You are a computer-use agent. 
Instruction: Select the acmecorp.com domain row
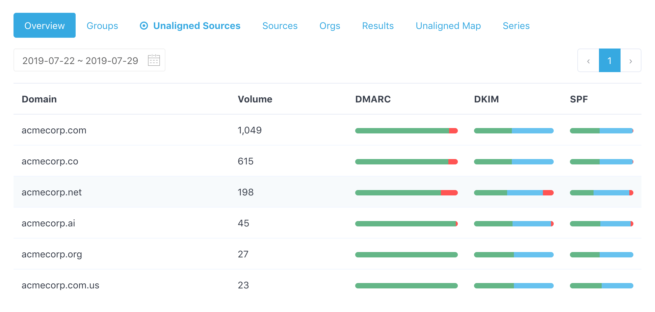tap(54, 130)
